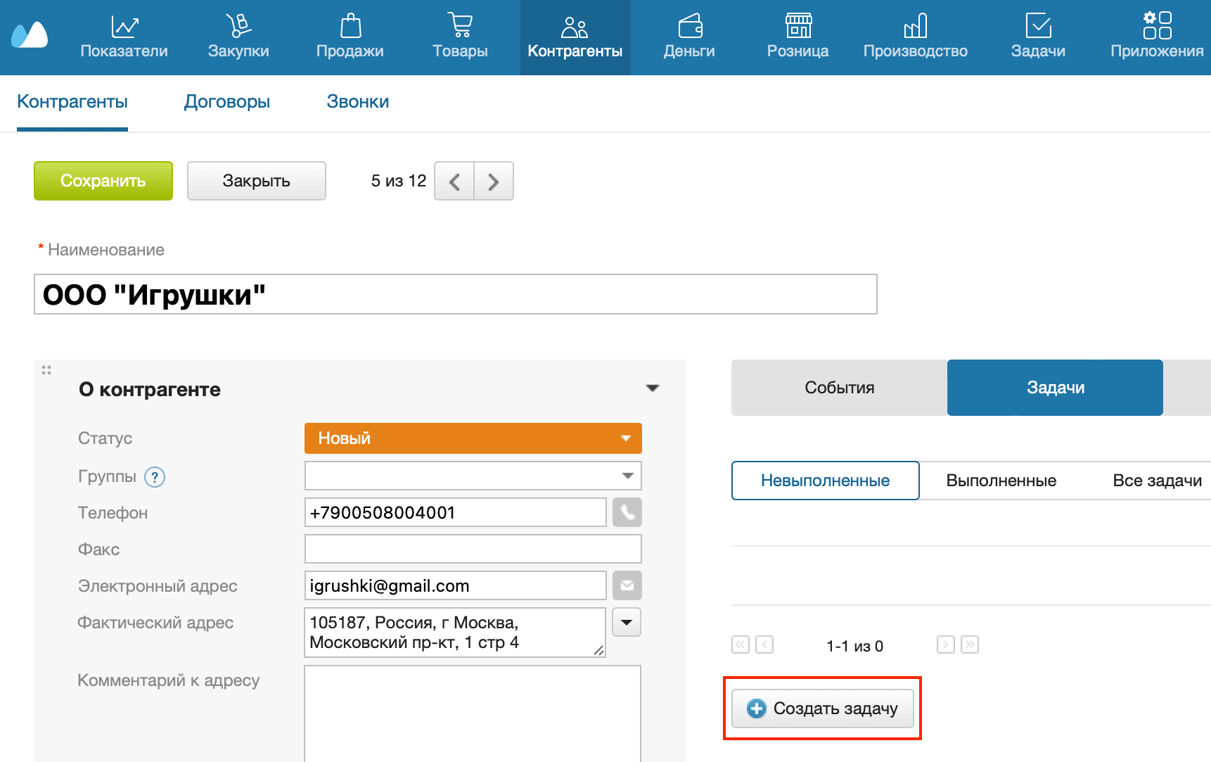
Task: Show Невыполненные tasks filter
Action: click(x=825, y=481)
